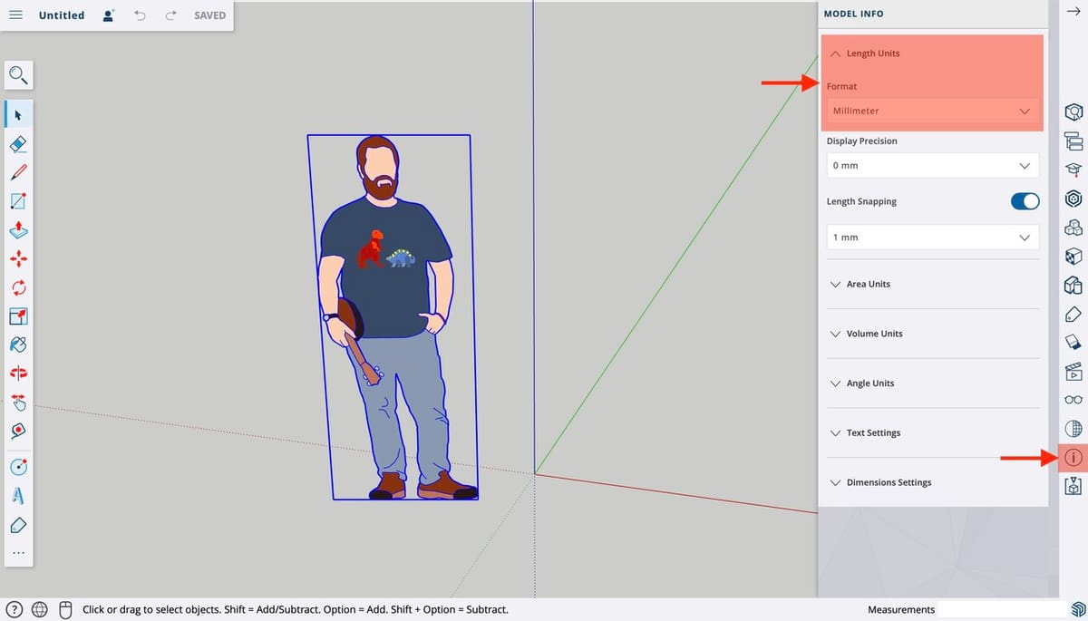Toggle the Length Snapping switch
This screenshot has height=621, width=1088.
[x=1025, y=201]
